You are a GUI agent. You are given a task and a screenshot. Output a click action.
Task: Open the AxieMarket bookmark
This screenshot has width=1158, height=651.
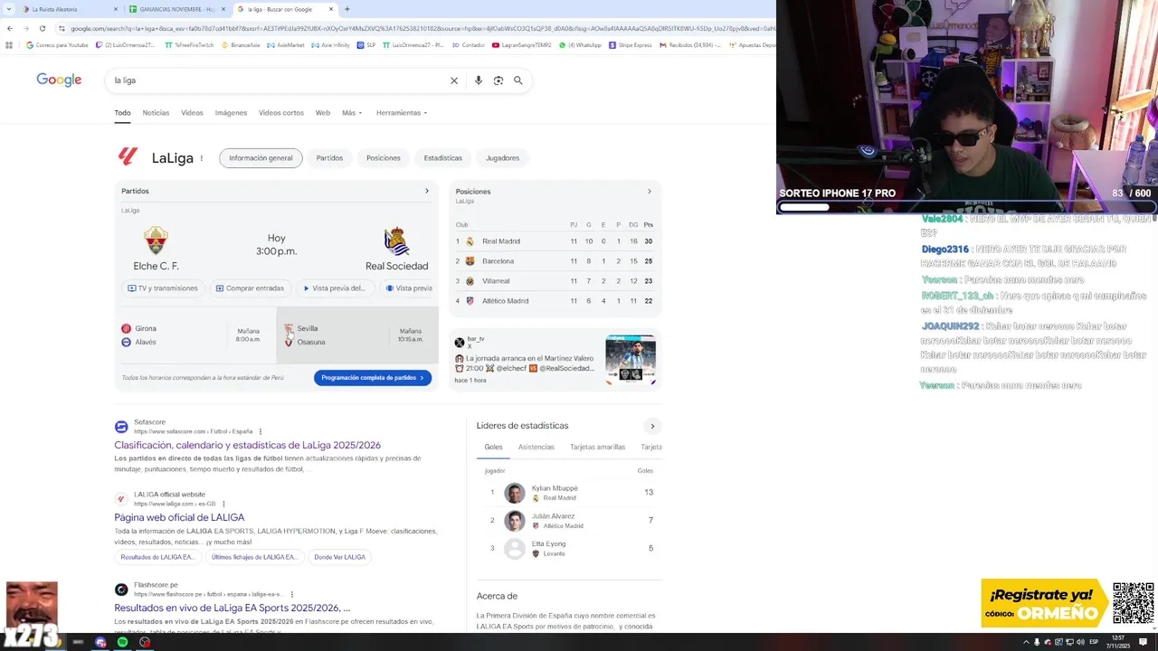tap(286, 44)
